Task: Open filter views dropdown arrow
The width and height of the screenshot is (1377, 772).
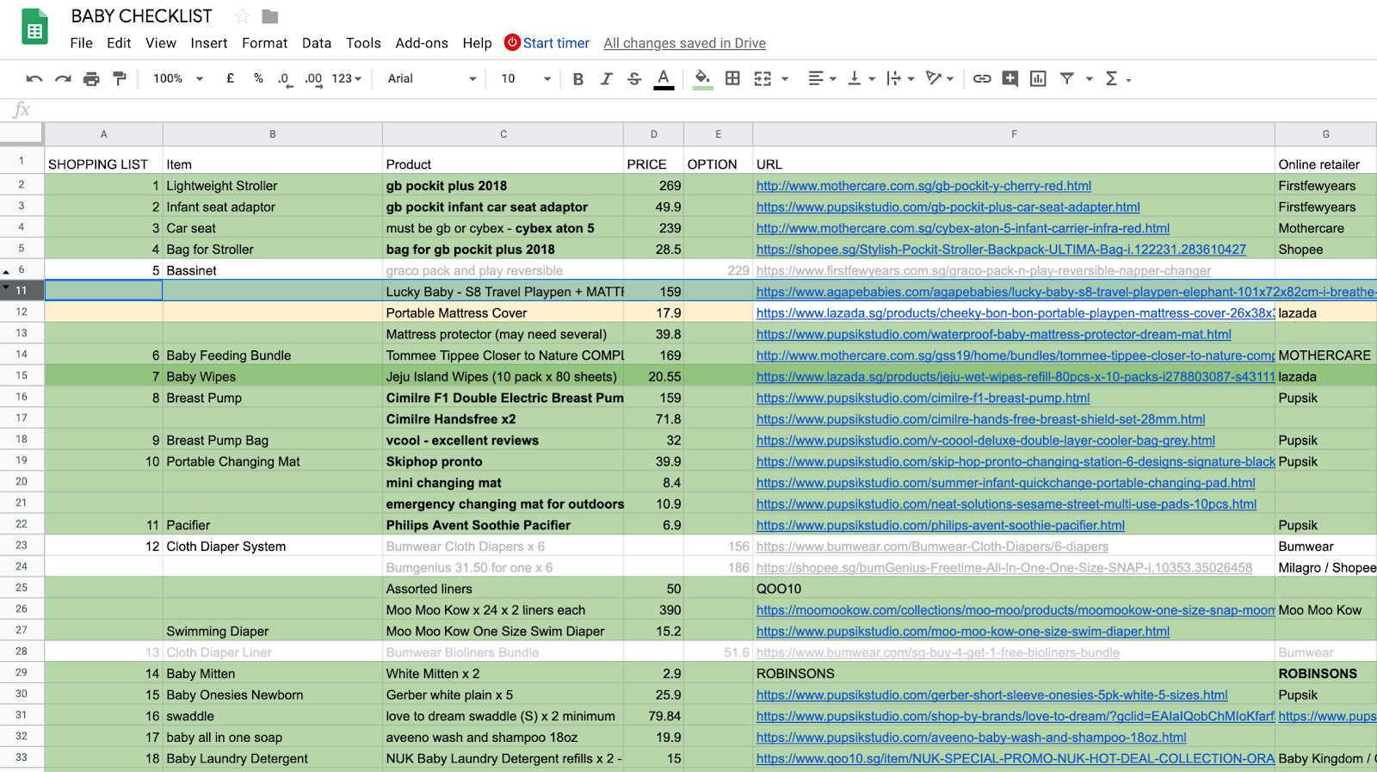Action: click(1089, 79)
